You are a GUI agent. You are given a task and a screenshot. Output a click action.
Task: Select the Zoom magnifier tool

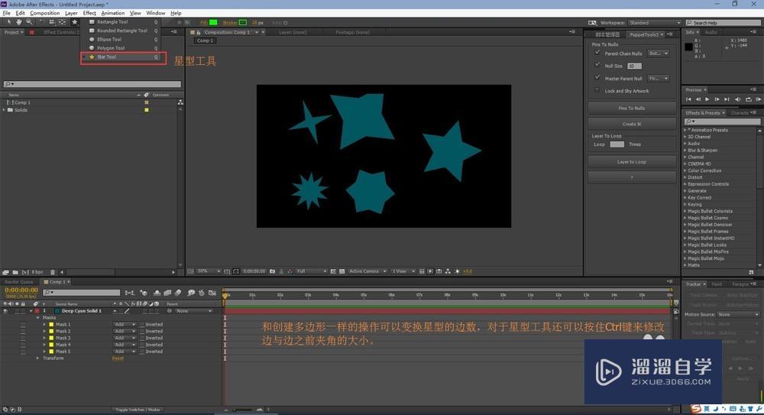pos(29,22)
